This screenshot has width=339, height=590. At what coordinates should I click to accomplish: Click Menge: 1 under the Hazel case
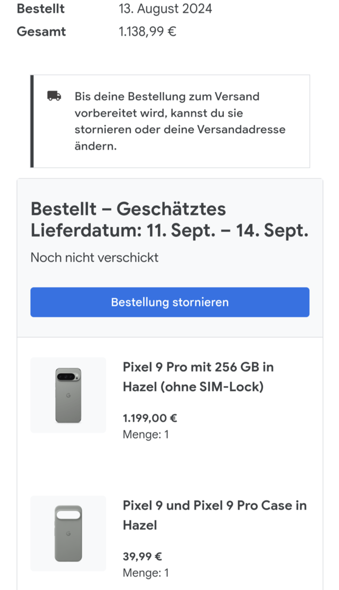[146, 573]
